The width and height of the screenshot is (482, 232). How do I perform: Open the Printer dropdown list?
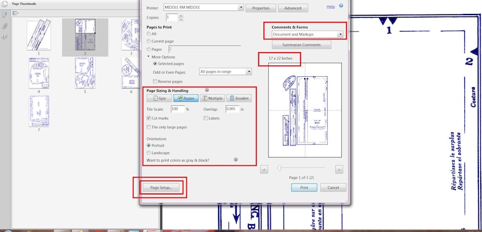(x=241, y=7)
